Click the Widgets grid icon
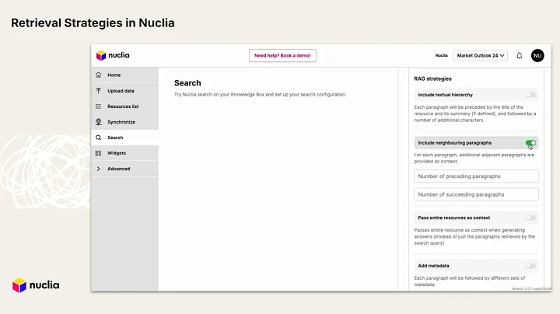Viewport: 560px width, 314px height. pos(99,153)
